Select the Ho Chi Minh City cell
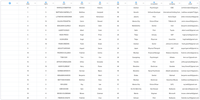Screen dimensions: 200x100 pyautogui.click(x=136, y=89)
